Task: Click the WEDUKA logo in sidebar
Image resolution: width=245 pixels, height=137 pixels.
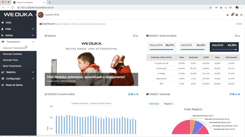Action: [x=18, y=15]
